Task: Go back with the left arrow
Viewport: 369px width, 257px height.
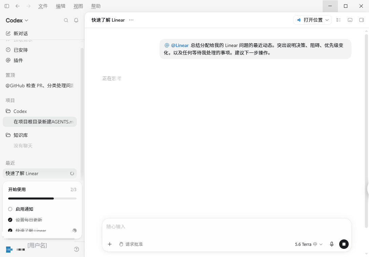Action: [17, 6]
